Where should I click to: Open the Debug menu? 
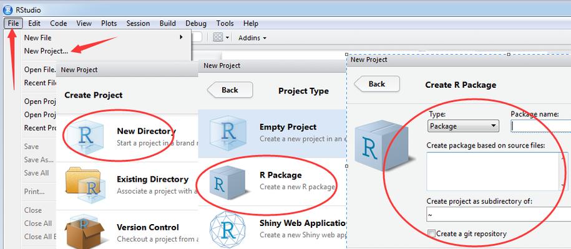pyautogui.click(x=196, y=23)
